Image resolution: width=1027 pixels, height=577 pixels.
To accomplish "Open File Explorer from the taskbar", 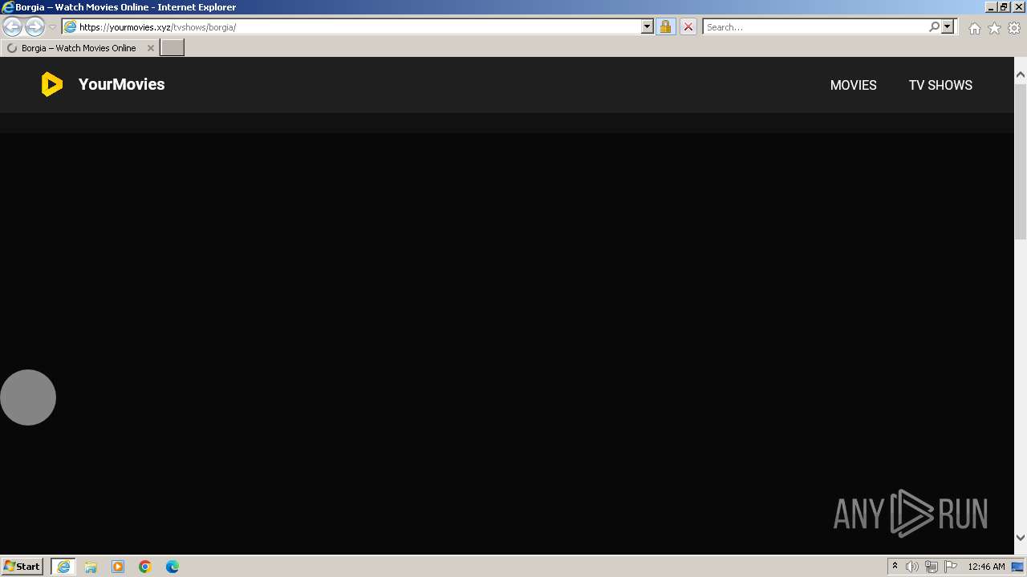I will [91, 567].
